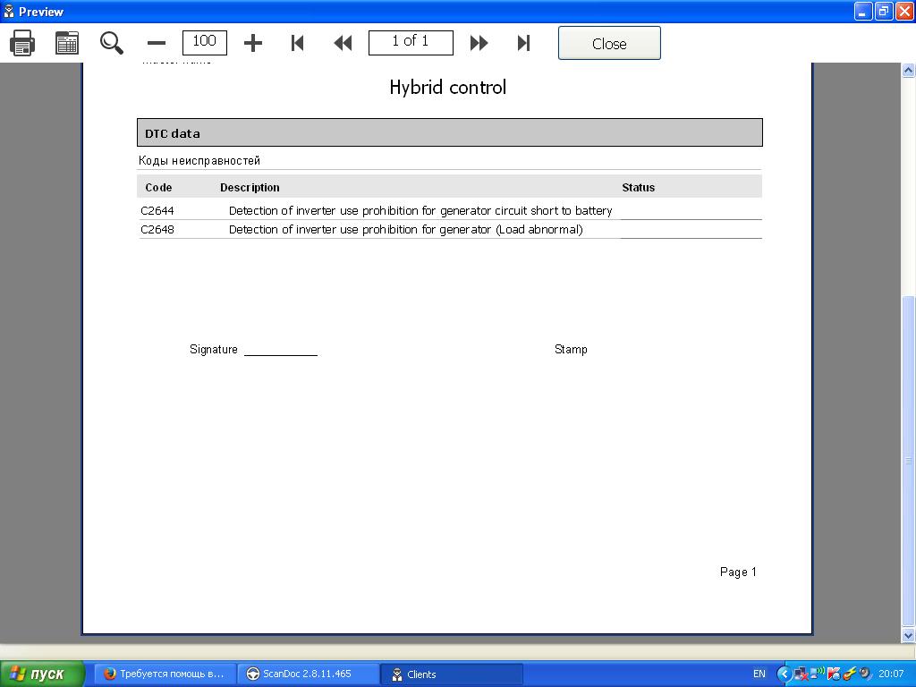Select the Clients taskbar button

click(x=451, y=674)
